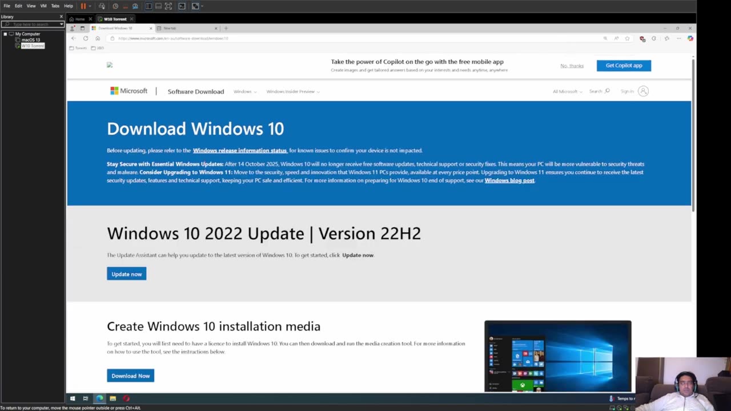731x411 pixels.
Task: Enter full screen mode via VMware toolbar icon
Action: (x=168, y=6)
